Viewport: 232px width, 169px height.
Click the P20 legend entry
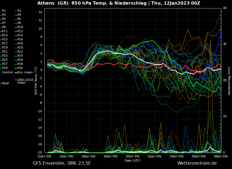coord(20,48)
